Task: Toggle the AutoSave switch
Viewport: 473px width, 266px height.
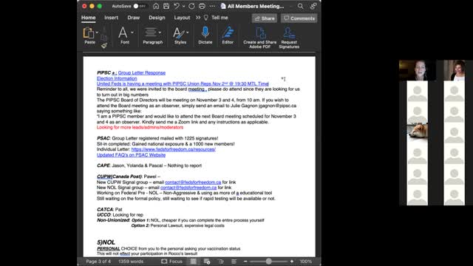Action: pos(140,6)
